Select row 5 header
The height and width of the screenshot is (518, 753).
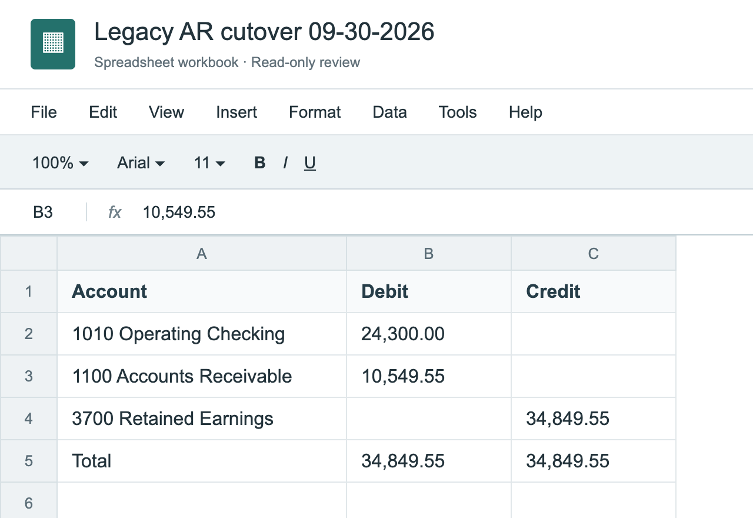[x=29, y=461]
